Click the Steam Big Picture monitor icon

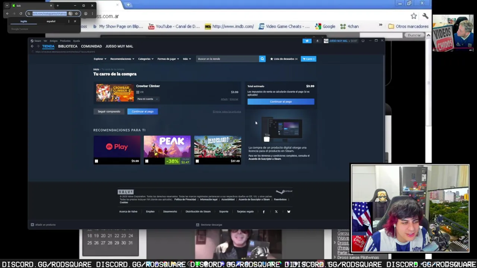363,41
